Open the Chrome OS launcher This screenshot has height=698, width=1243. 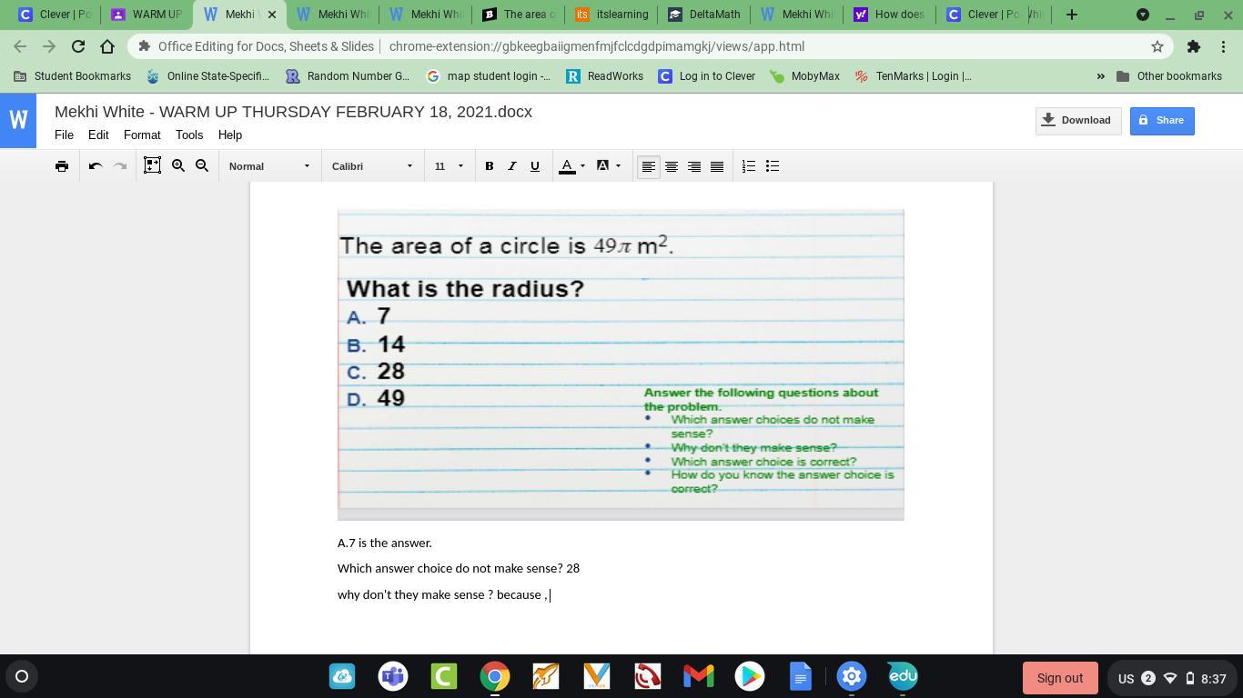(22, 676)
